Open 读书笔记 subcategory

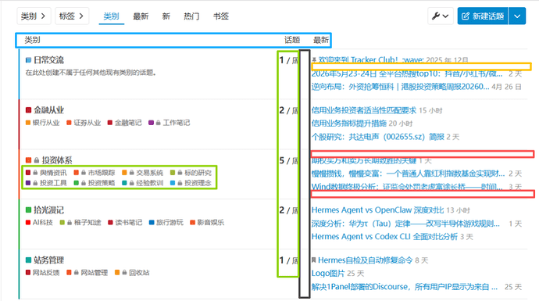coord(125,223)
